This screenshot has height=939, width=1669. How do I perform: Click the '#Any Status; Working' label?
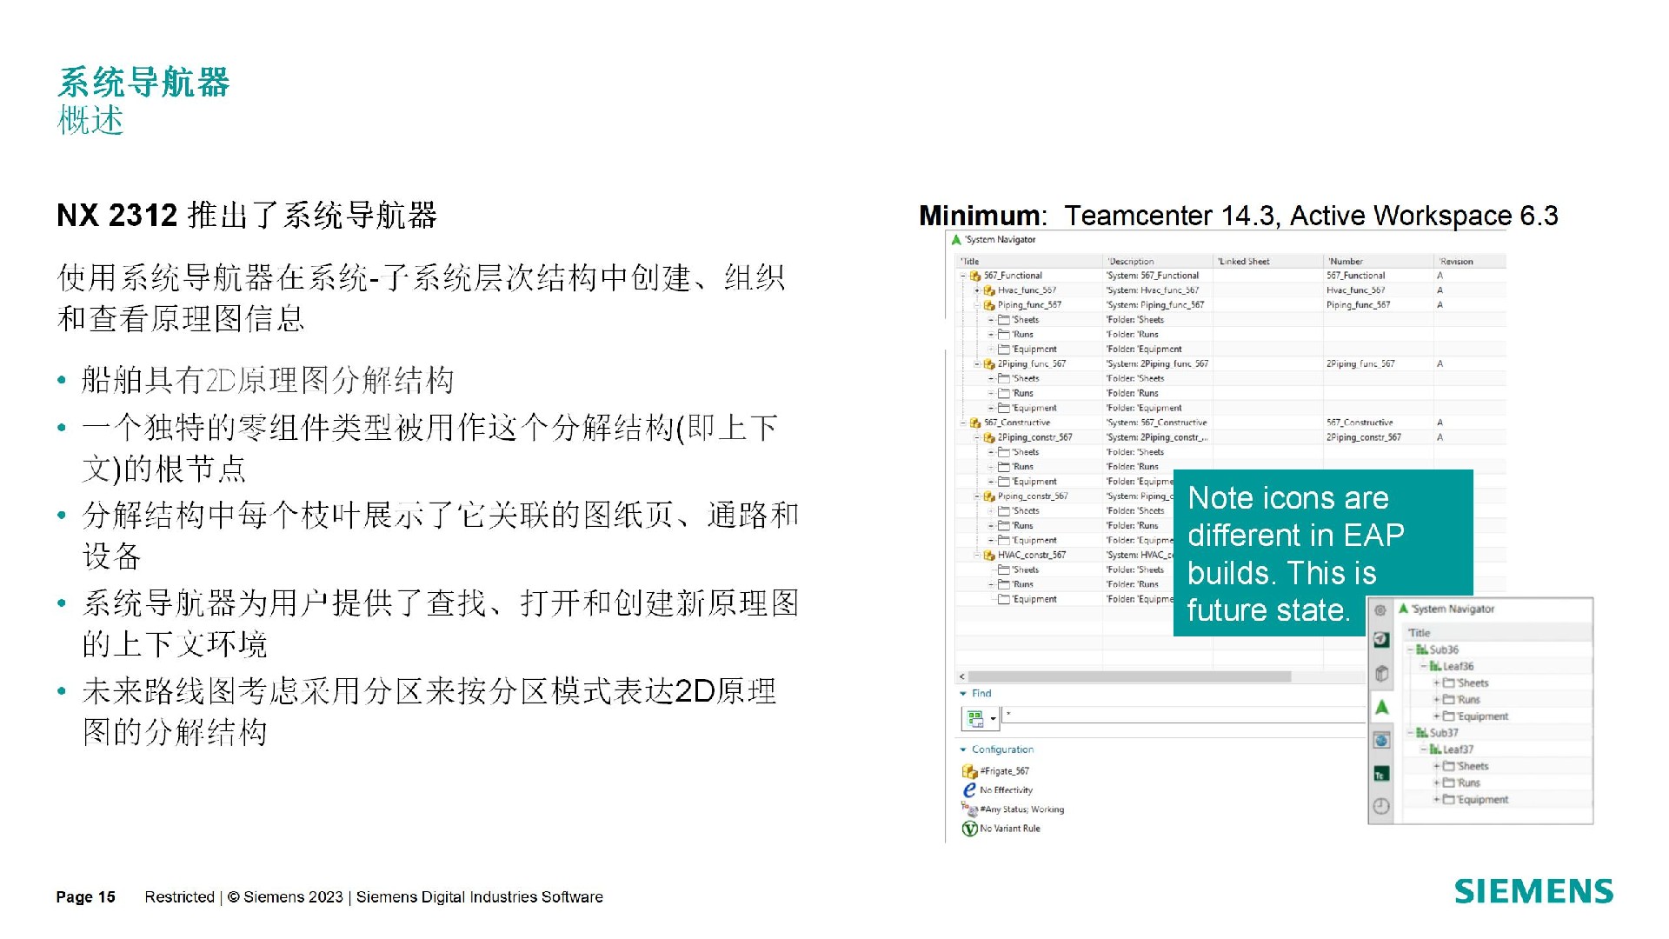tap(1021, 809)
